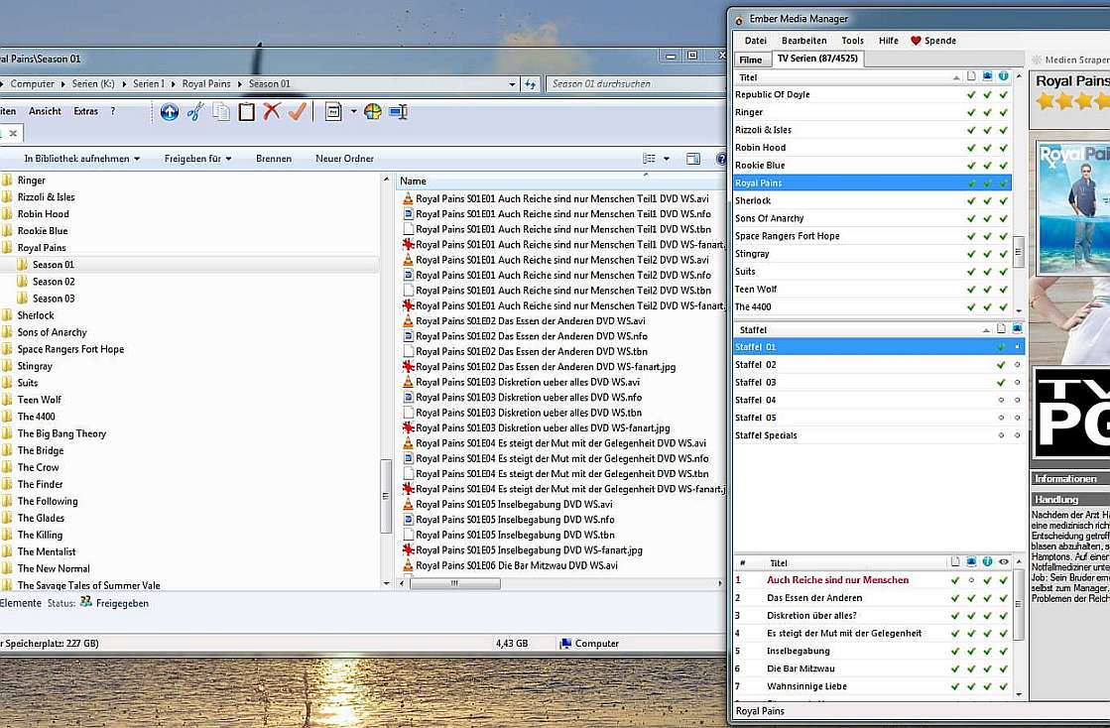Open the Tools menu in Ember
Viewport: 1110px width, 728px height.
(x=852, y=41)
